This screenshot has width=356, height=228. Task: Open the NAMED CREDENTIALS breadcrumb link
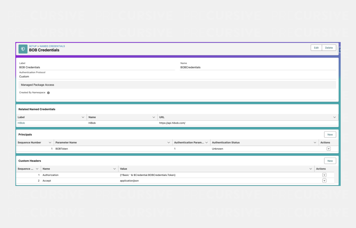pos(52,46)
